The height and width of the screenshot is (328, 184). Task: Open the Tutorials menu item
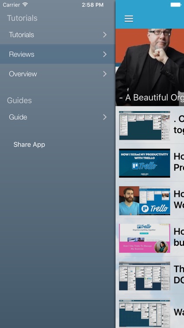(58, 35)
